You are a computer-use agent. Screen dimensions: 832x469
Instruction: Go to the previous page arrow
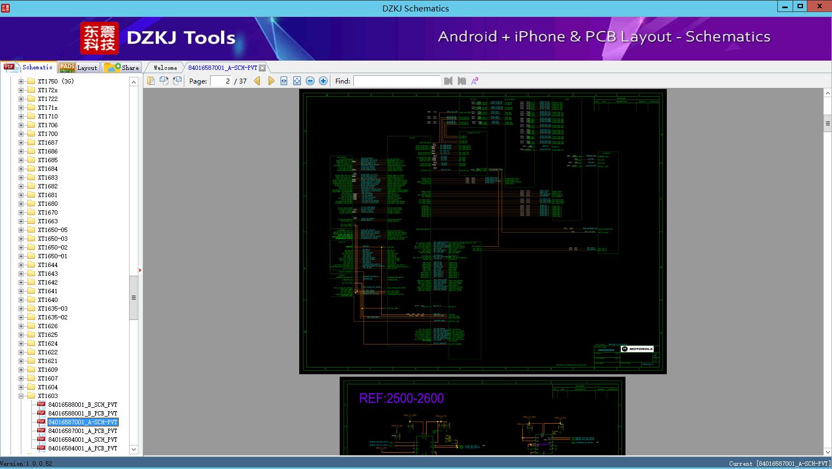point(257,81)
